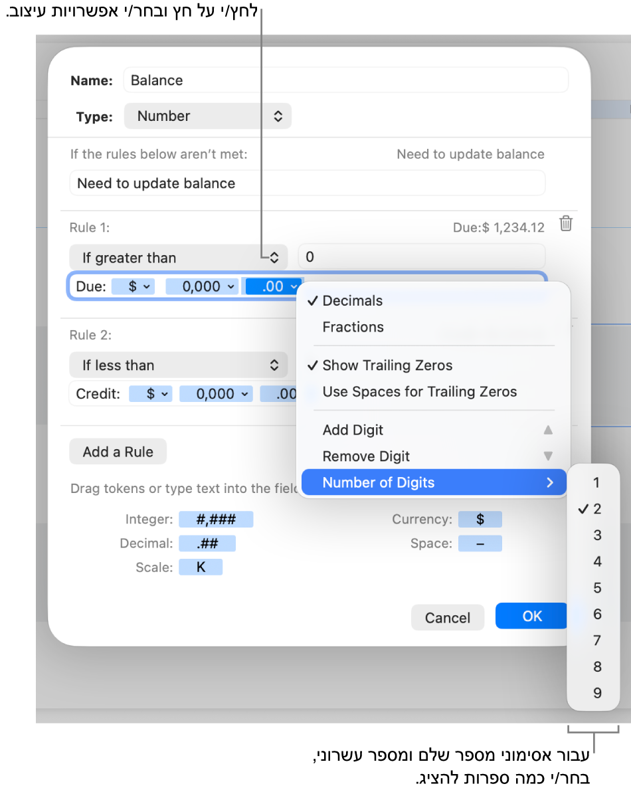Click the Currency $ token
The image size is (631, 788).
click(x=480, y=520)
